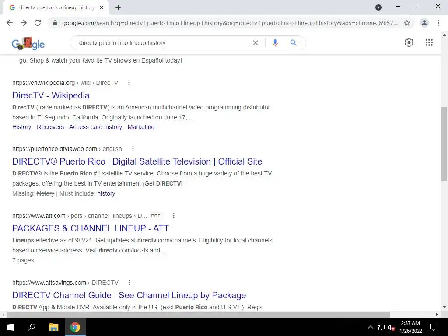Click the scroll down arrow
This screenshot has width=448, height=336.
(x=444, y=307)
